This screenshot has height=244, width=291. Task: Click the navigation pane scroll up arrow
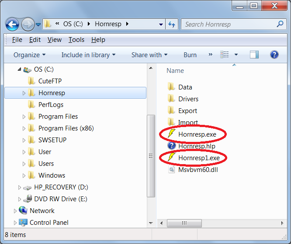coord(151,68)
